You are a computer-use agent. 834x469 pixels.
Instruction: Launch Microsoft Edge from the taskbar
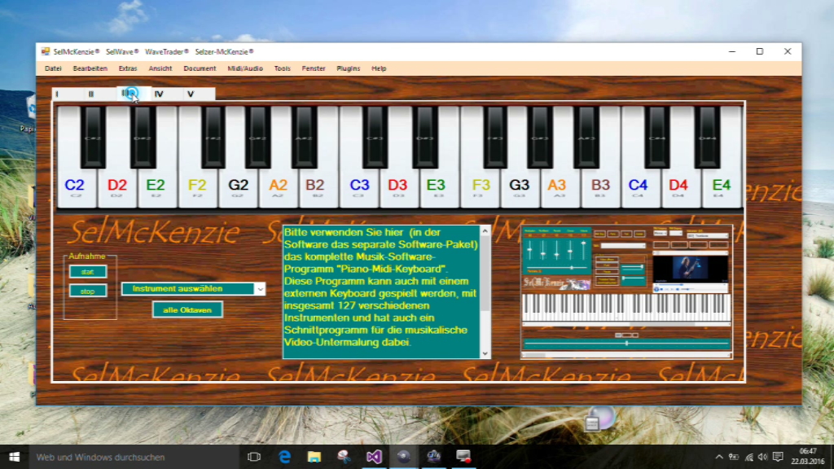tap(284, 457)
